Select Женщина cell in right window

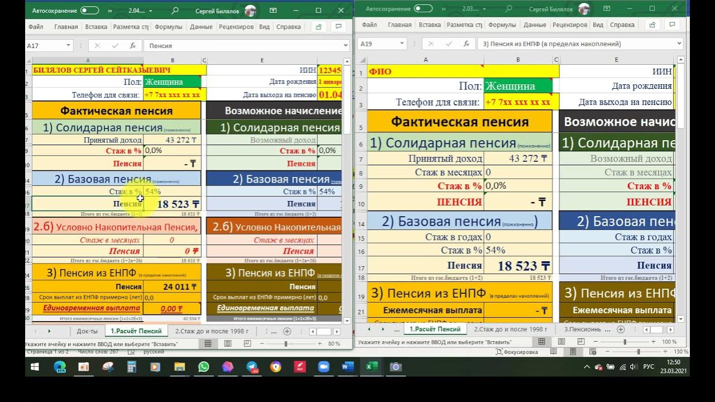518,86
